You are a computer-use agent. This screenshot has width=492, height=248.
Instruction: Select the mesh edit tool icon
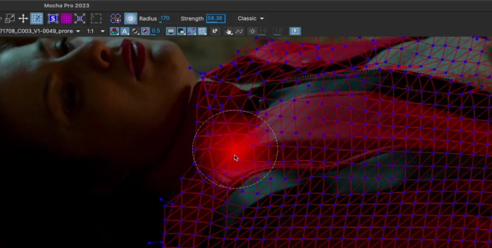point(37,19)
